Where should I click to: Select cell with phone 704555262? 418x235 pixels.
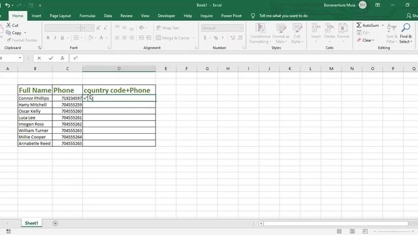[68, 124]
